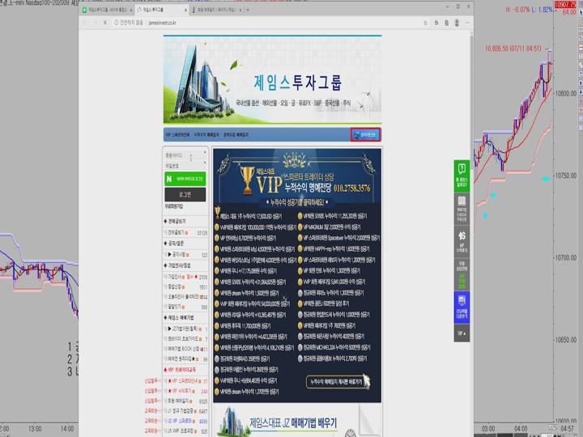Click the 10800.00 price axis label on chart
The image size is (583, 437).
pyautogui.click(x=565, y=93)
